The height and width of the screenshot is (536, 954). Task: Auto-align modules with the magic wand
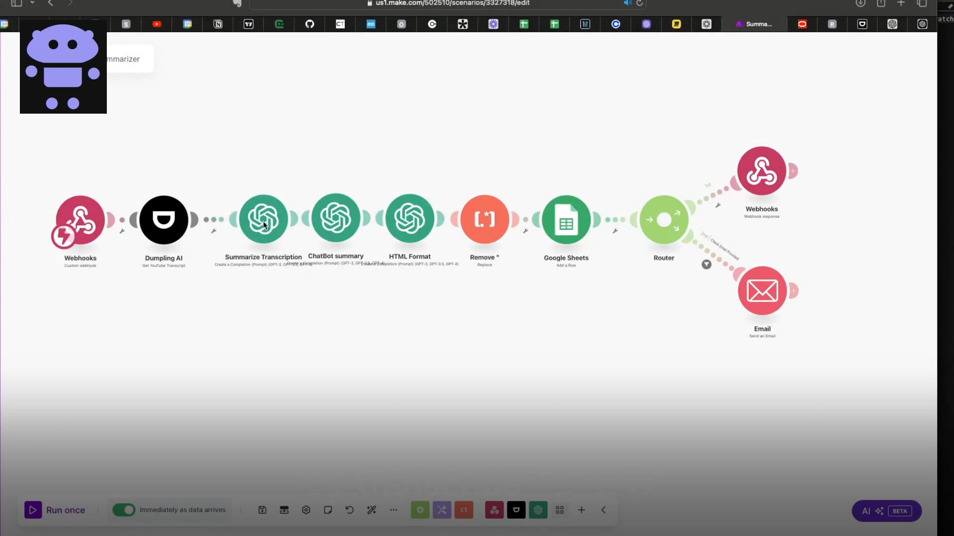(x=372, y=510)
